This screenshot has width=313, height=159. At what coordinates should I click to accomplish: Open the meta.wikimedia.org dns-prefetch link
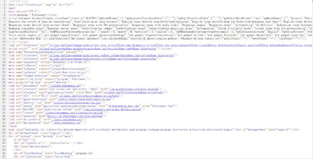66,123
